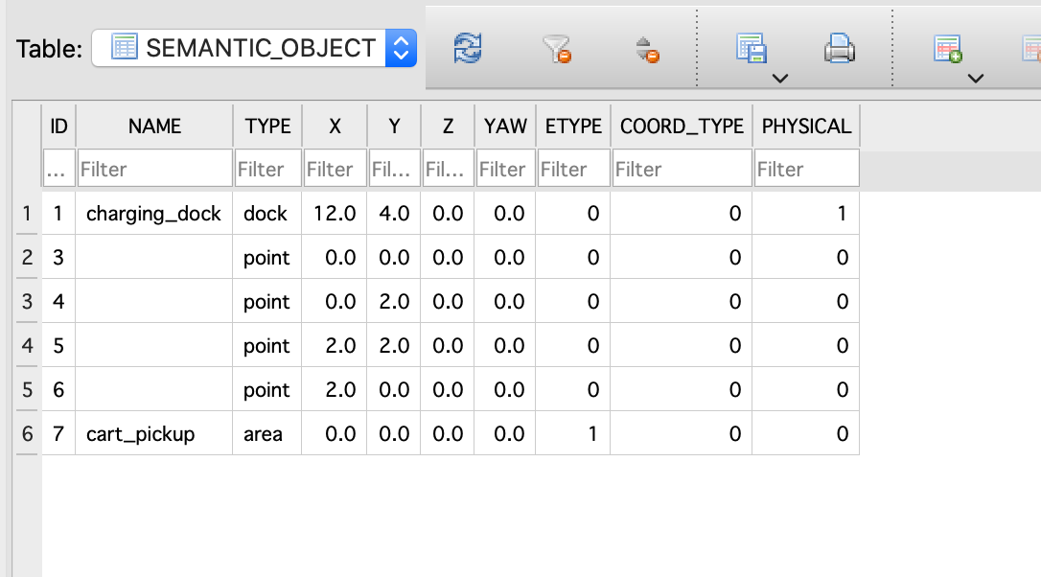Click the print table icon

pyautogui.click(x=839, y=49)
